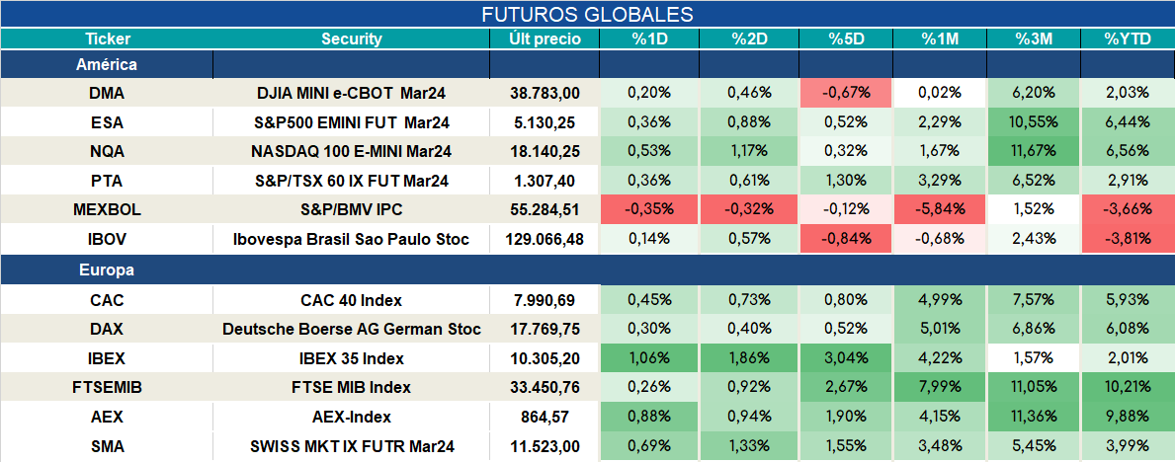The width and height of the screenshot is (1175, 462).
Task: Select the Security column header
Action: [x=352, y=38]
